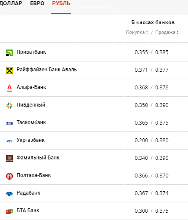Screen dimensions: 188x220
Task: Sort by Продажа using its arrows
Action: (x=178, y=32)
